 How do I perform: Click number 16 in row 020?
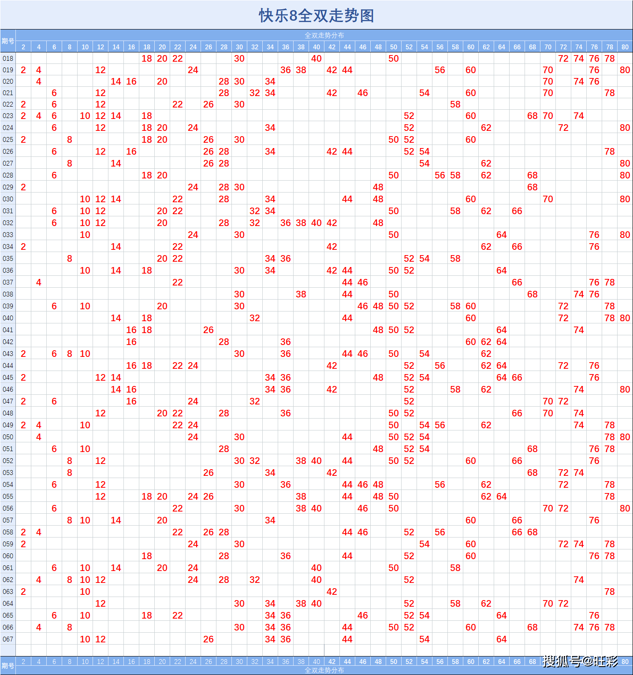click(131, 82)
